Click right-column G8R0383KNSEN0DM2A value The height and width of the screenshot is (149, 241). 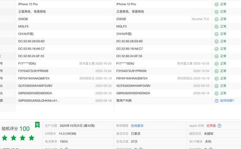click(133, 93)
